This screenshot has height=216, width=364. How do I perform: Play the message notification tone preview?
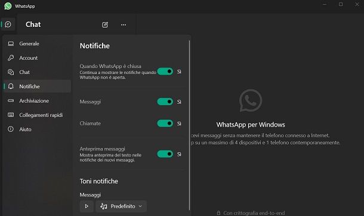click(x=87, y=206)
